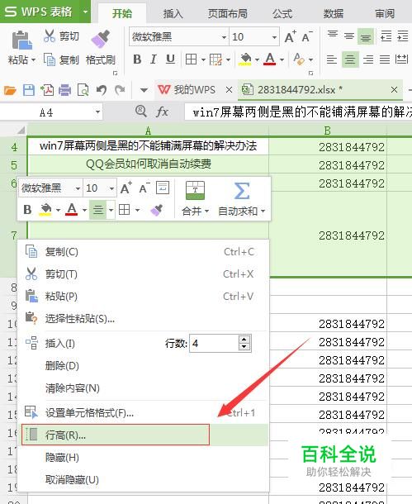Click the magnifier icon beside fx
The width and height of the screenshot is (412, 504).
[x=141, y=112]
